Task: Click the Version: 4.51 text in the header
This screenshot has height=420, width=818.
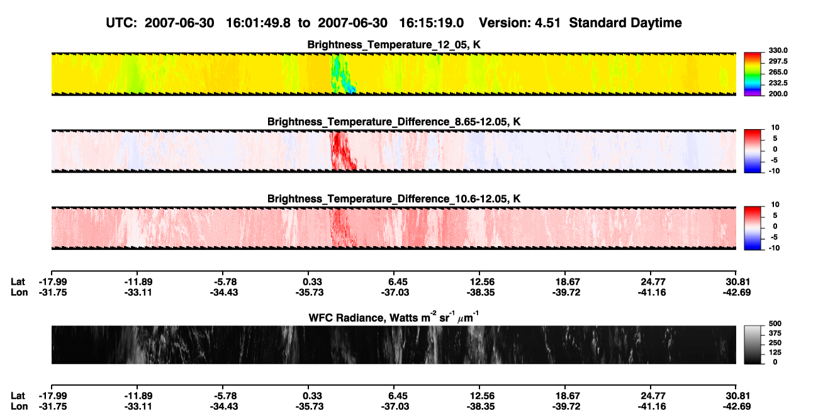Action: coord(520,23)
